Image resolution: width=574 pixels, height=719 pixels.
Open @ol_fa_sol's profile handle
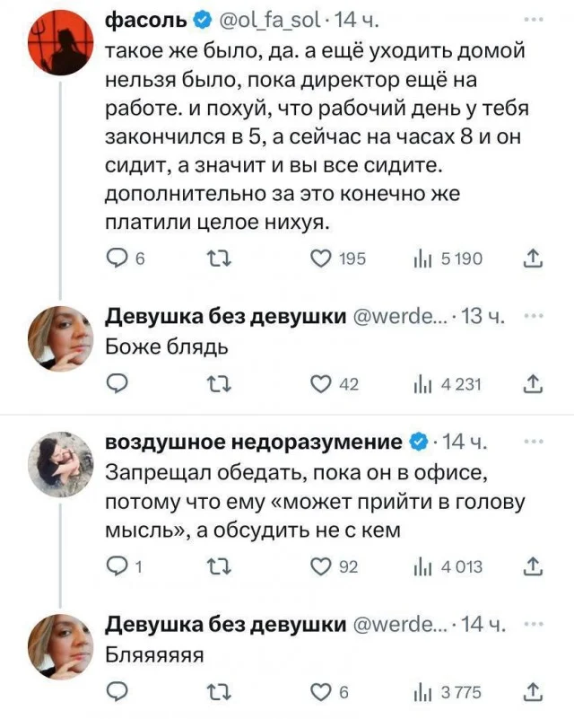(x=272, y=19)
